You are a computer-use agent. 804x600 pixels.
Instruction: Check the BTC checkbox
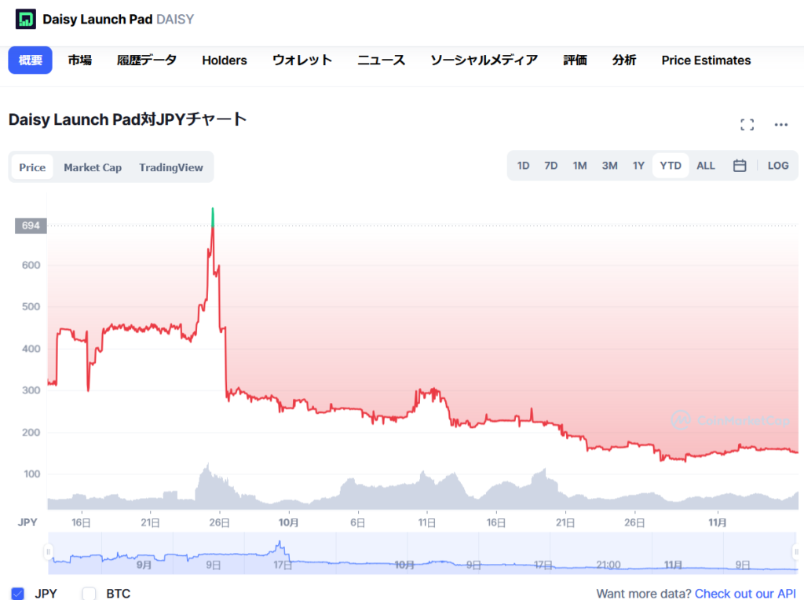click(89, 593)
